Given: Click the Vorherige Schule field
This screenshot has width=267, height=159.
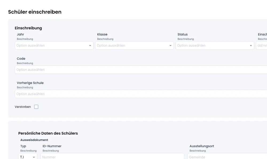Looking at the screenshot, I should point(141,94).
